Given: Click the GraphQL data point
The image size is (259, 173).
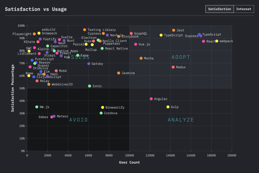Looking at the screenshot, I should point(131,34).
